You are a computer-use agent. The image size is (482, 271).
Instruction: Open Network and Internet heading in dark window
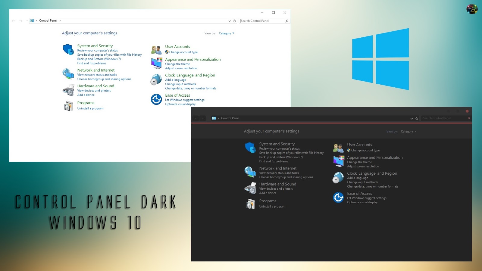[278, 168]
